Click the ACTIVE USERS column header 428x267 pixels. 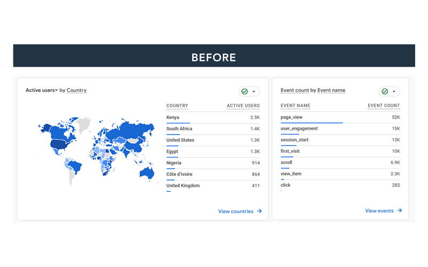coord(243,106)
